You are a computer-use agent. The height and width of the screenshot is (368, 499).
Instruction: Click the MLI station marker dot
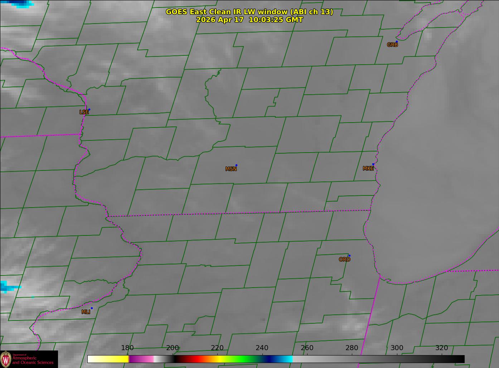[x=92, y=308]
